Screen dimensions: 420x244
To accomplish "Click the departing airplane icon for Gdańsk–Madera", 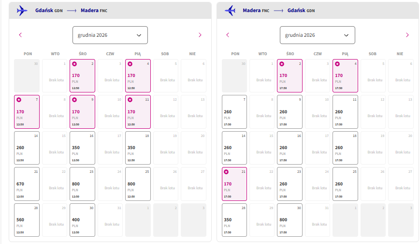I will [x=22, y=11].
